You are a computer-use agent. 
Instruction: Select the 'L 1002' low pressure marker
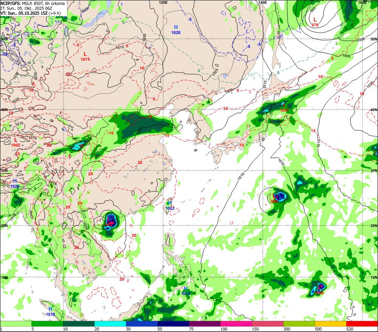coord(15,142)
